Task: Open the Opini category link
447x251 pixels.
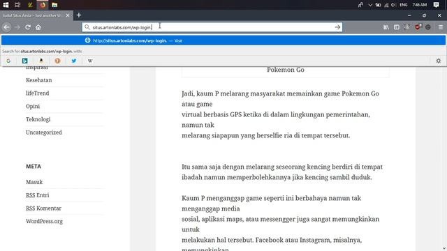Action: [33, 107]
